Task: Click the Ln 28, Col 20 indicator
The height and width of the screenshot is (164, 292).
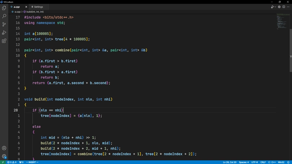Action: [230, 162]
